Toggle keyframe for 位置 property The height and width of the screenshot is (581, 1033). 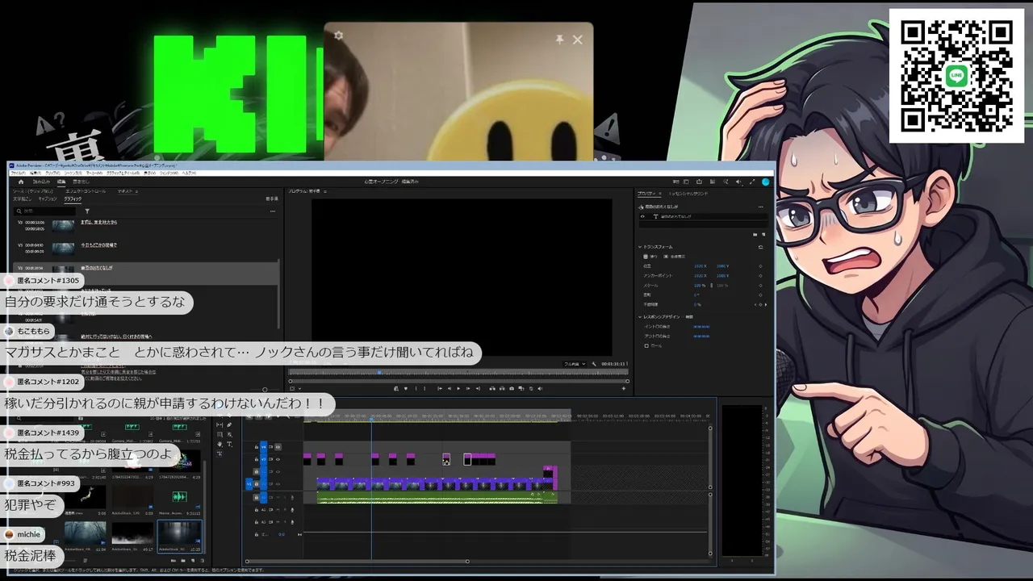click(760, 266)
